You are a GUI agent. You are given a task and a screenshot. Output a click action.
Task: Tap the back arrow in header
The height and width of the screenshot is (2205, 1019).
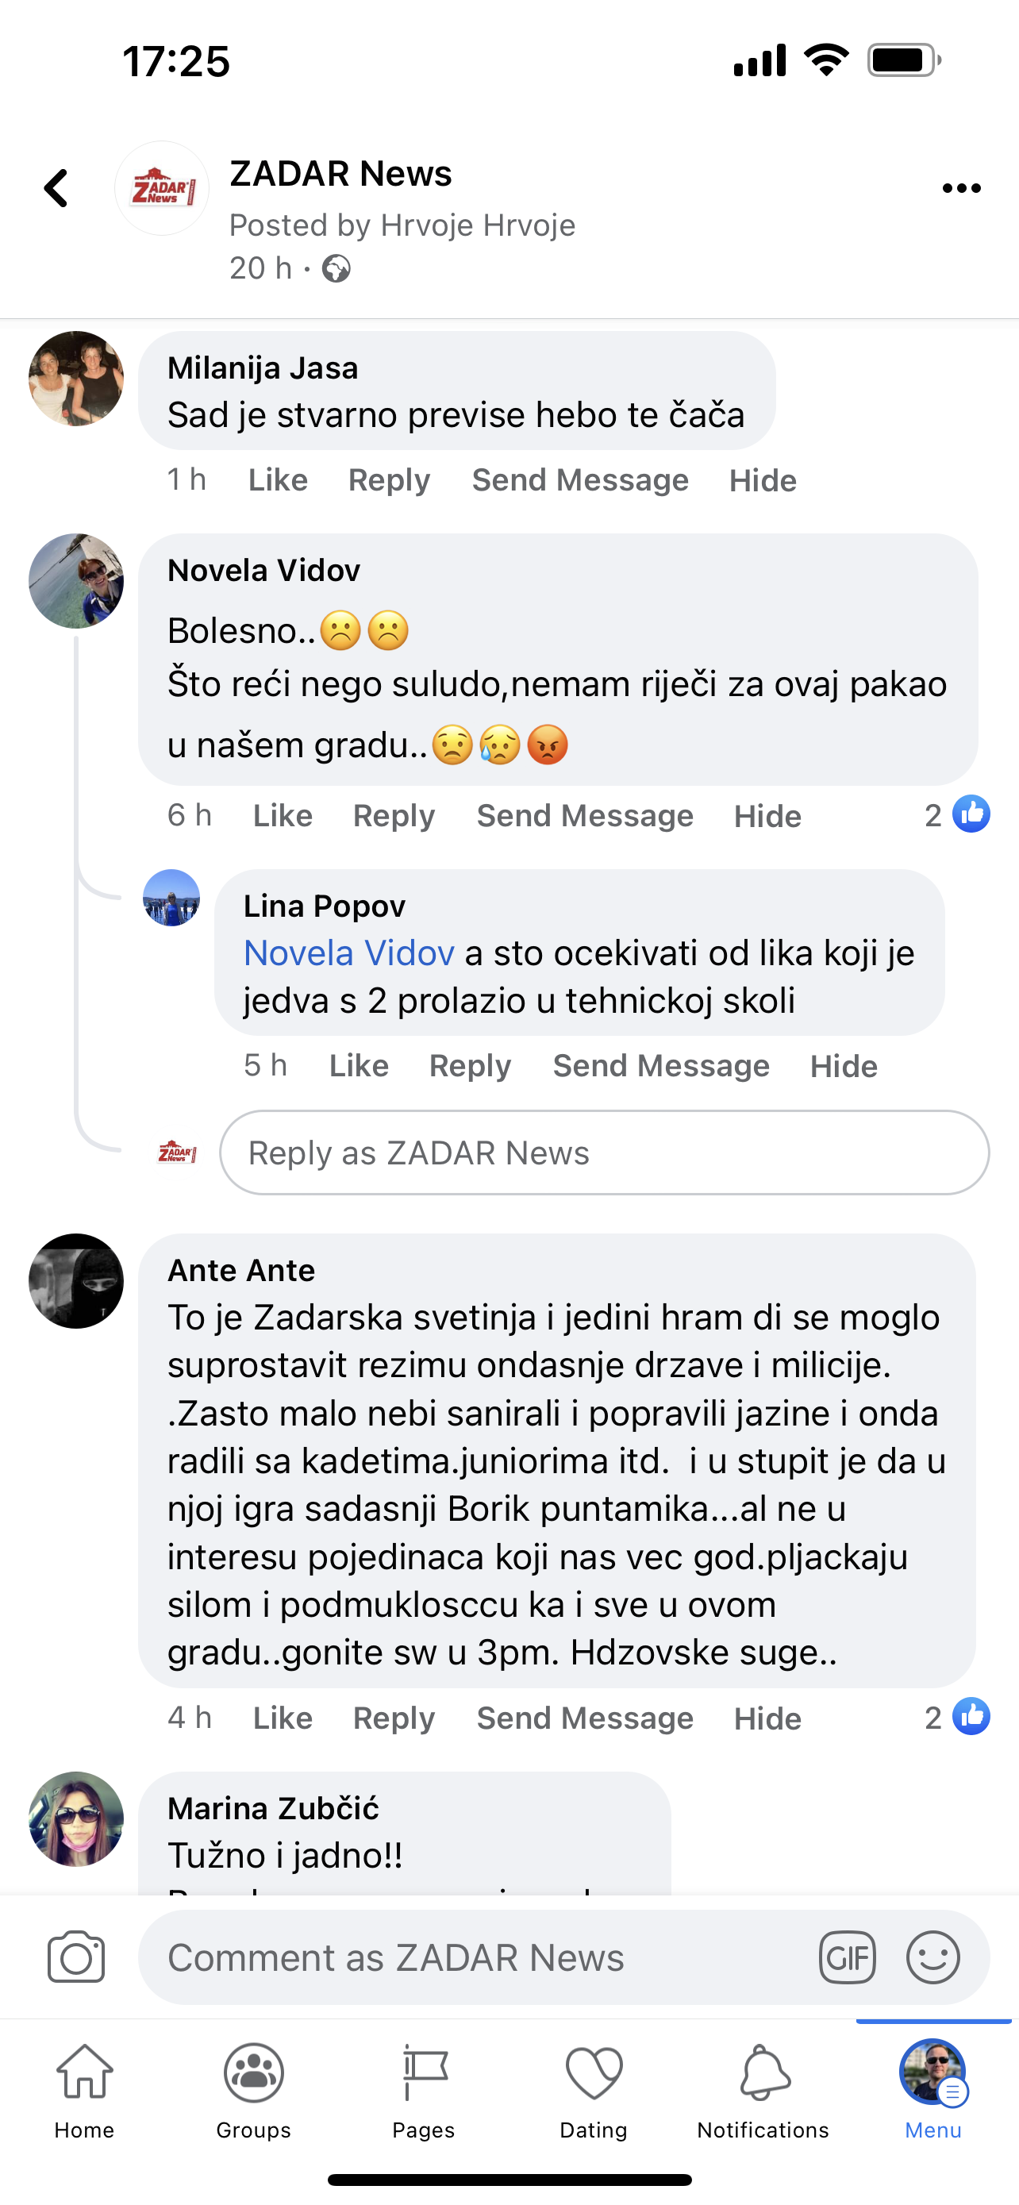click(56, 188)
